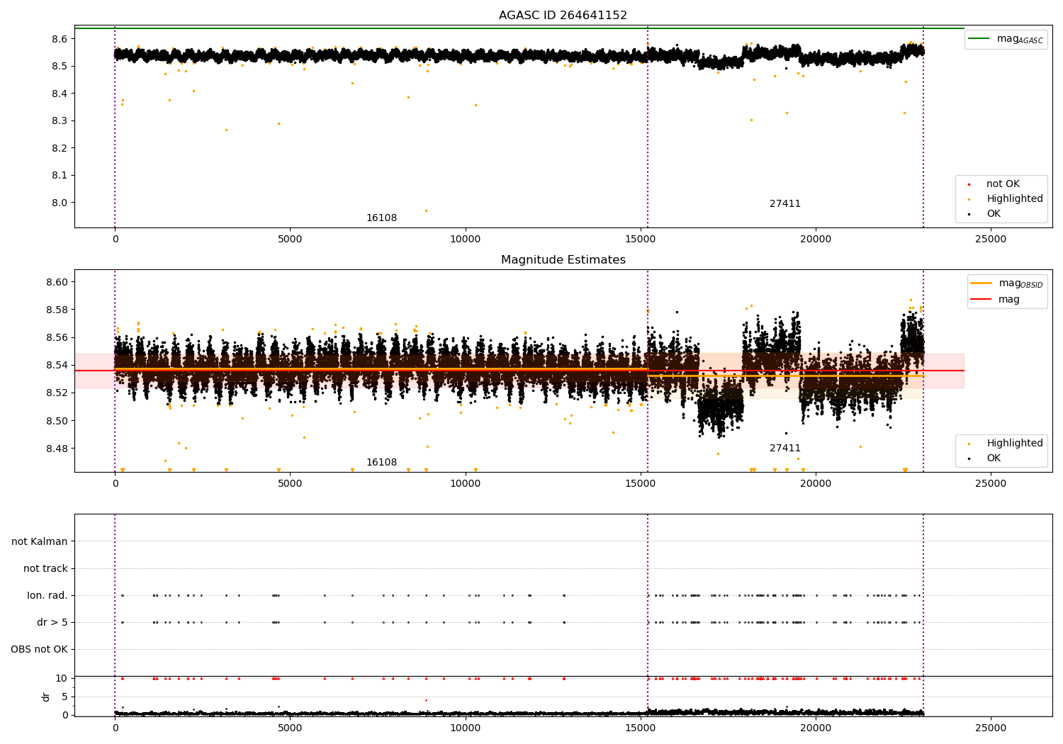Click the orange line swatch beside mag OBSID

pyautogui.click(x=981, y=283)
